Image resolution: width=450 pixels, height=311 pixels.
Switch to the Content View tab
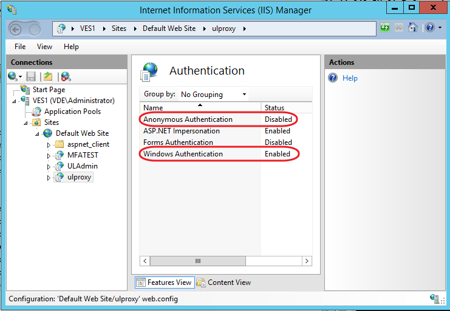[224, 283]
